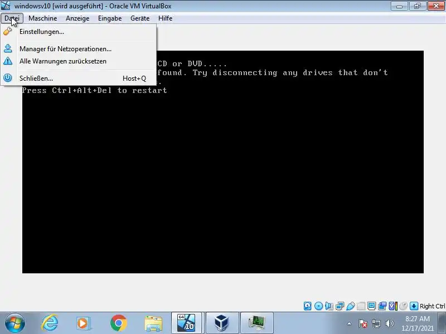This screenshot has width=446, height=334.
Task: Launch Google Chrome from the taskbar
Action: pyautogui.click(x=119, y=323)
